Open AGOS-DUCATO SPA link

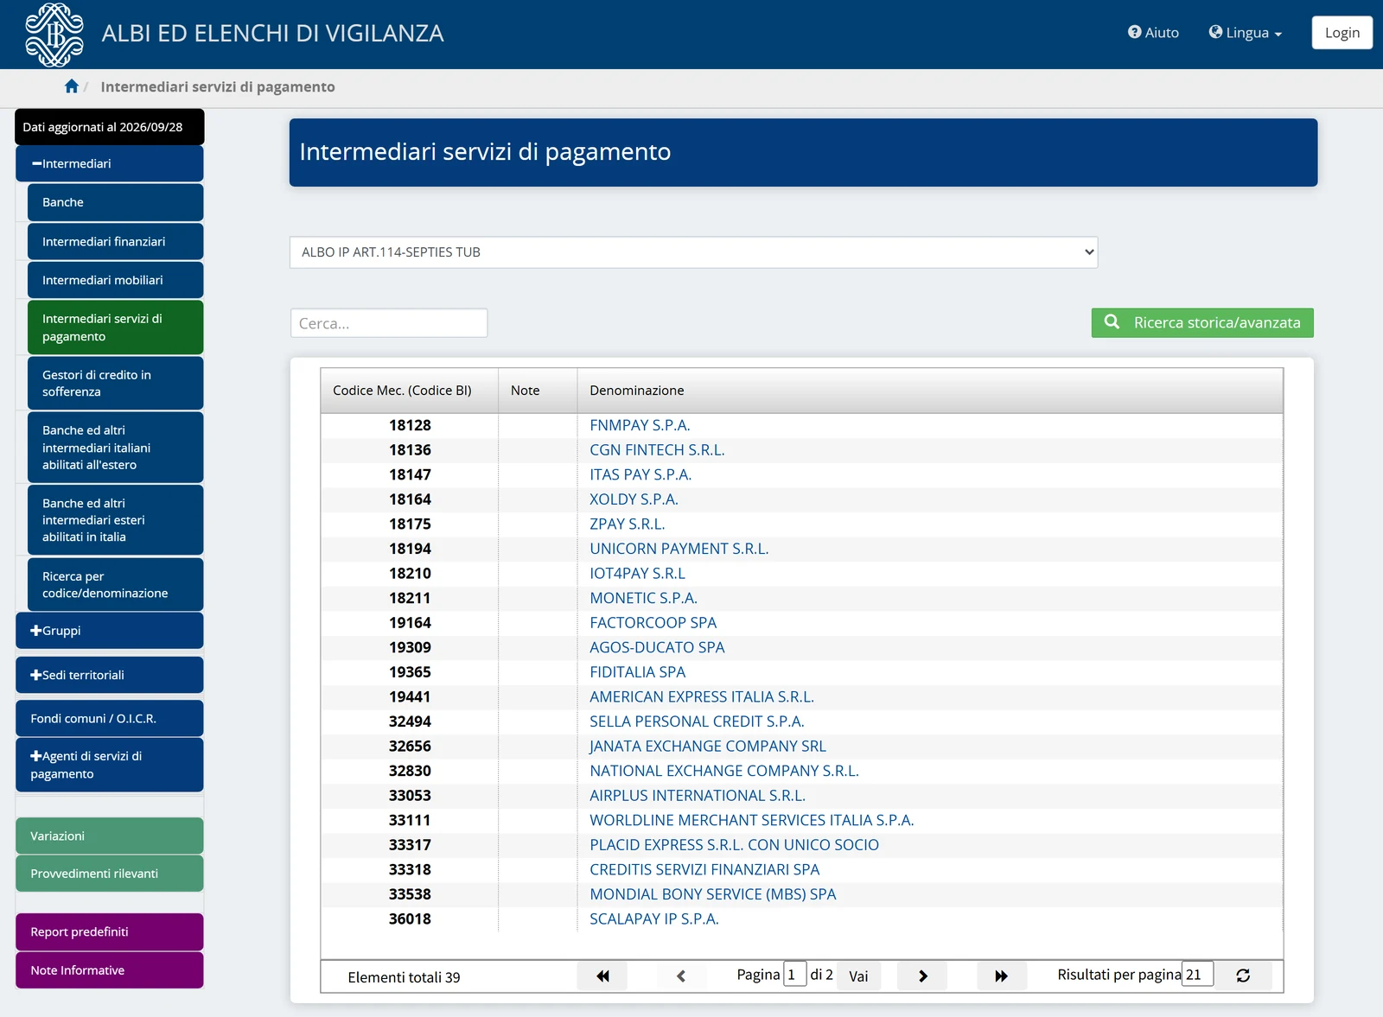[657, 648]
